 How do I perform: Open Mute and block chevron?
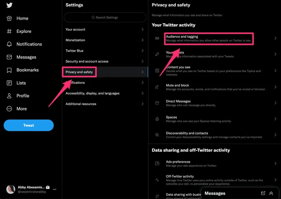275,87
